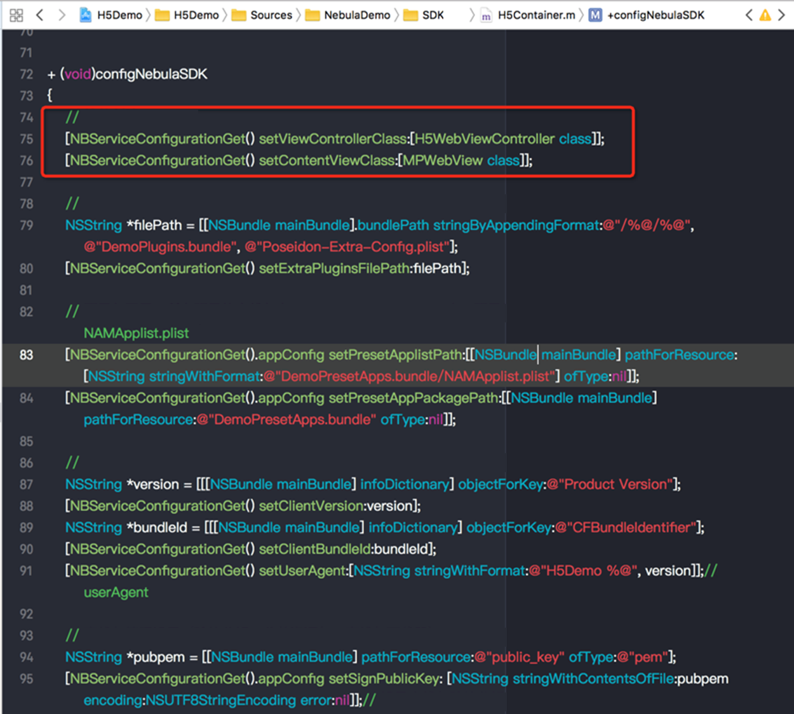
Task: Click setExtraPluginsFilePath on line 80
Action: pos(334,268)
